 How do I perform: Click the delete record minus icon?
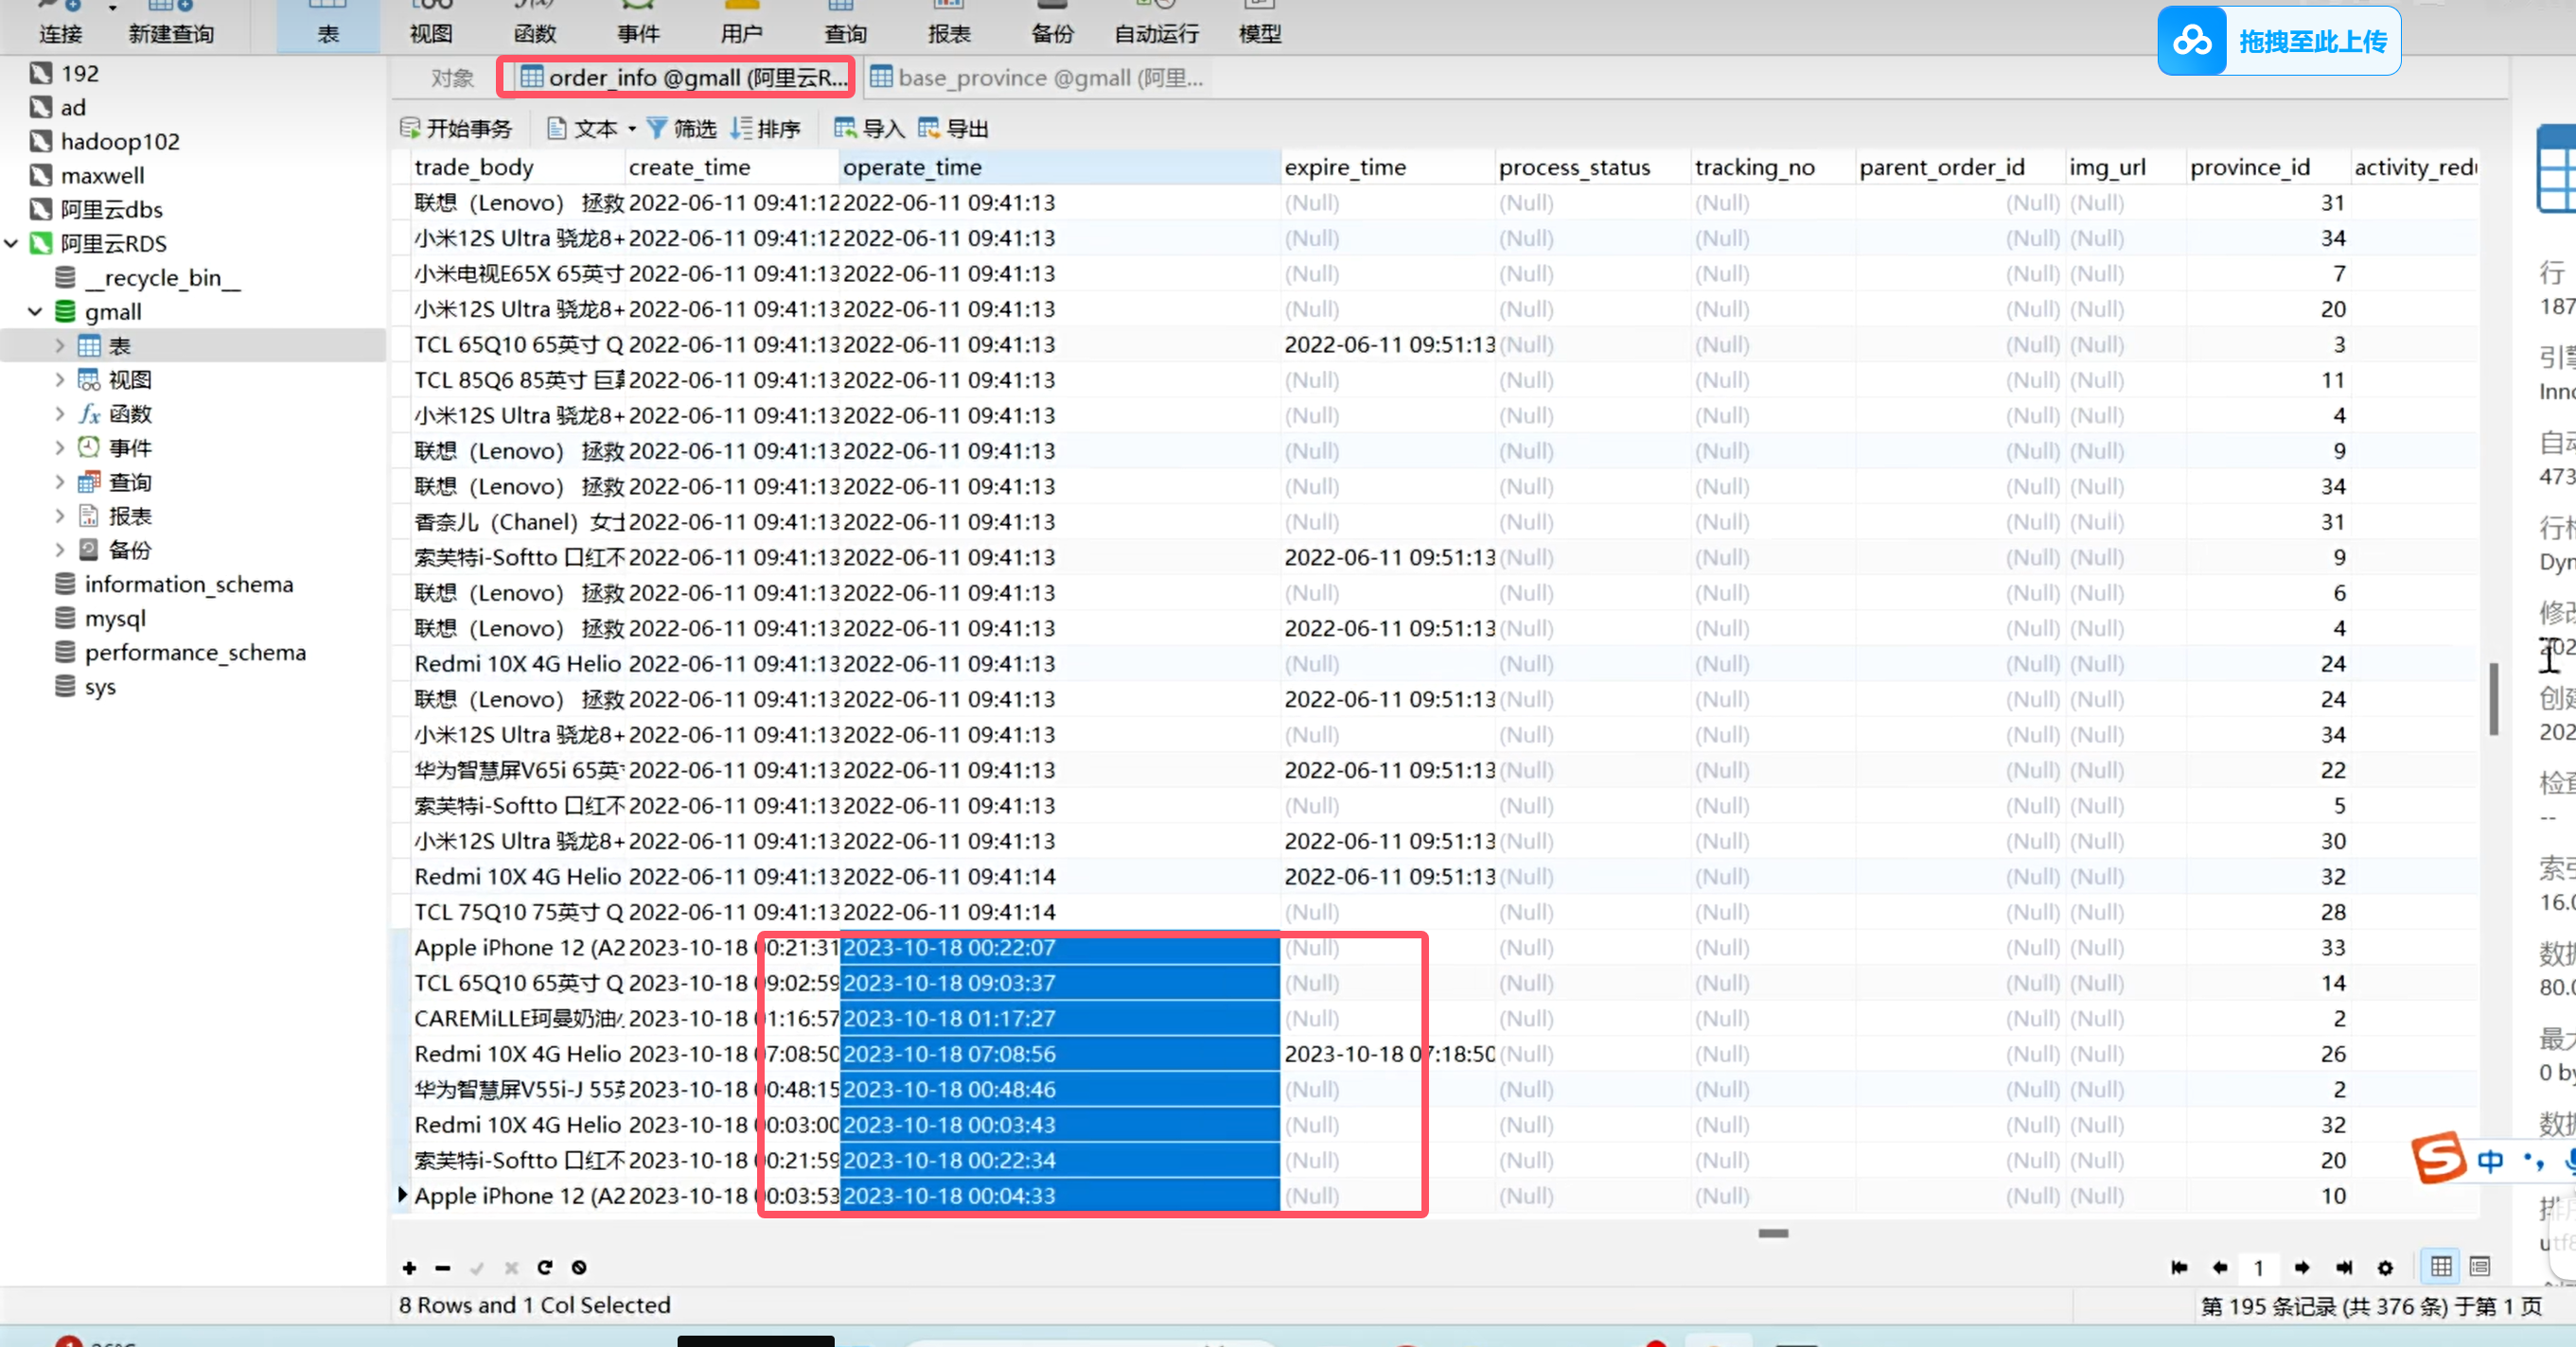point(443,1267)
